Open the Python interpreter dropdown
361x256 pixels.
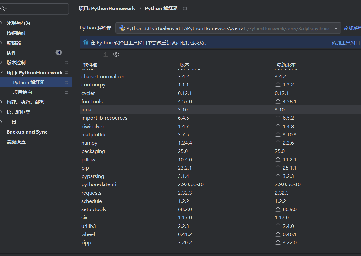336,28
